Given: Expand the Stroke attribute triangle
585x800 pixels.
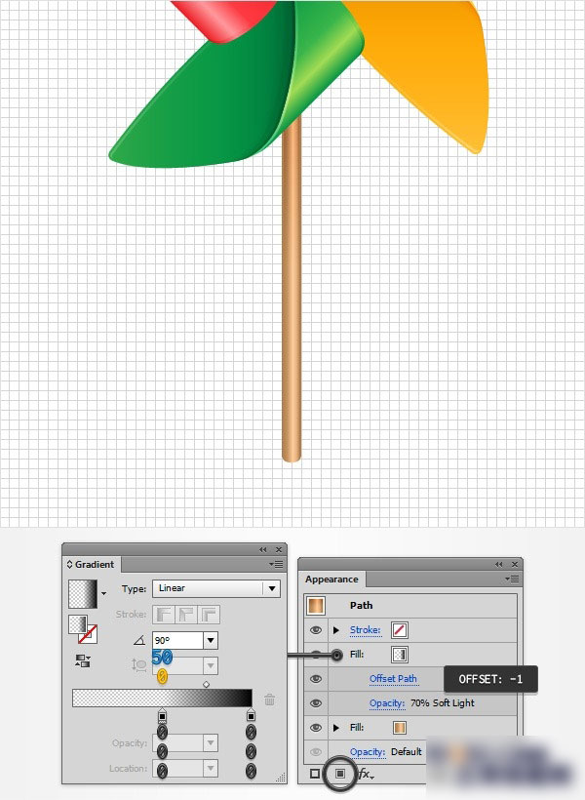Looking at the screenshot, I should (336, 630).
